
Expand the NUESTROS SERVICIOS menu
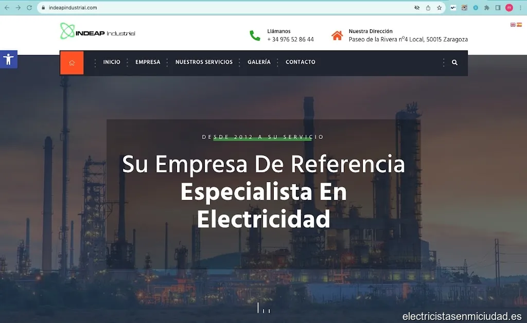(x=204, y=62)
